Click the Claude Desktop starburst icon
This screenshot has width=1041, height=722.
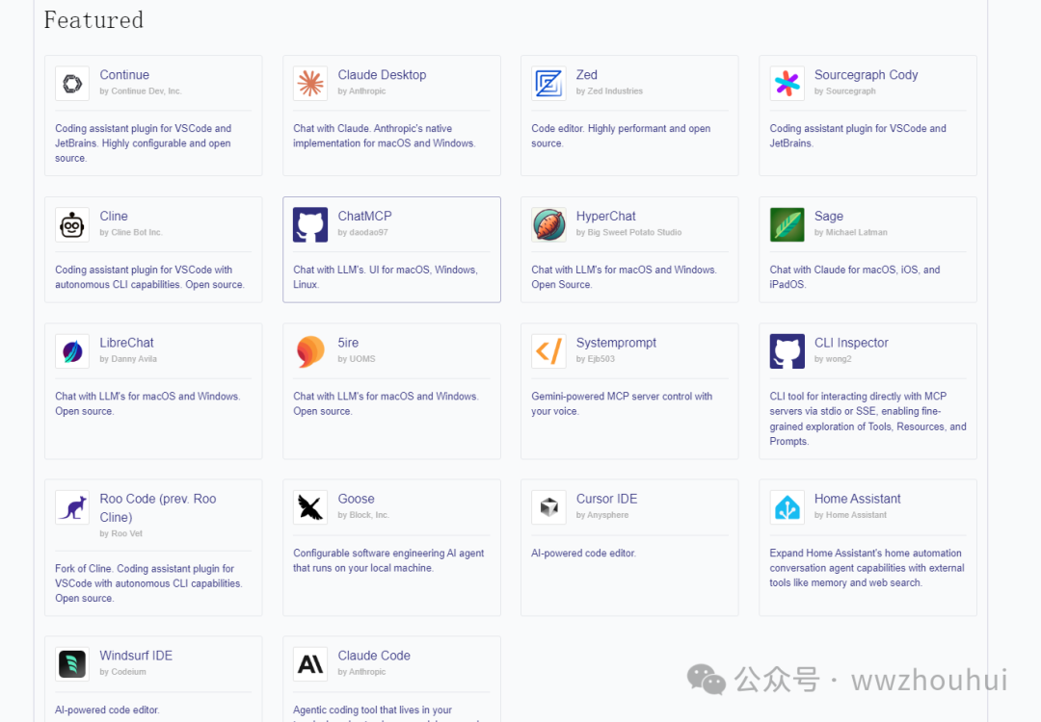tap(310, 84)
